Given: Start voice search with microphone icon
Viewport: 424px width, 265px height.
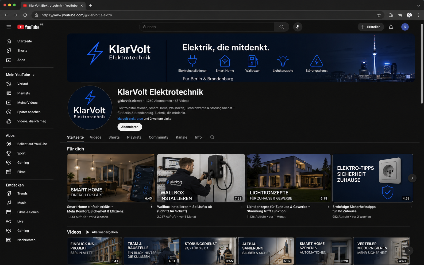Looking at the screenshot, I should [298, 27].
